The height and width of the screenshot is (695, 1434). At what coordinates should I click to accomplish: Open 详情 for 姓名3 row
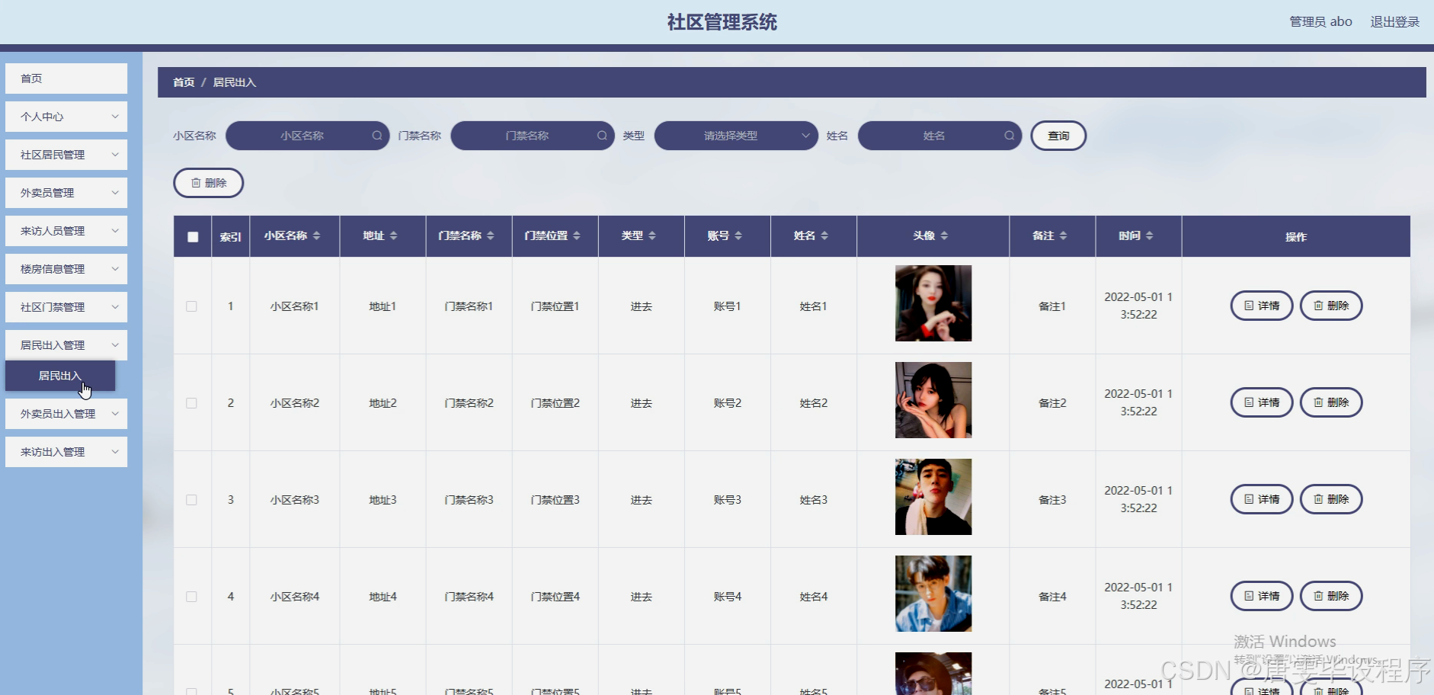tap(1262, 499)
